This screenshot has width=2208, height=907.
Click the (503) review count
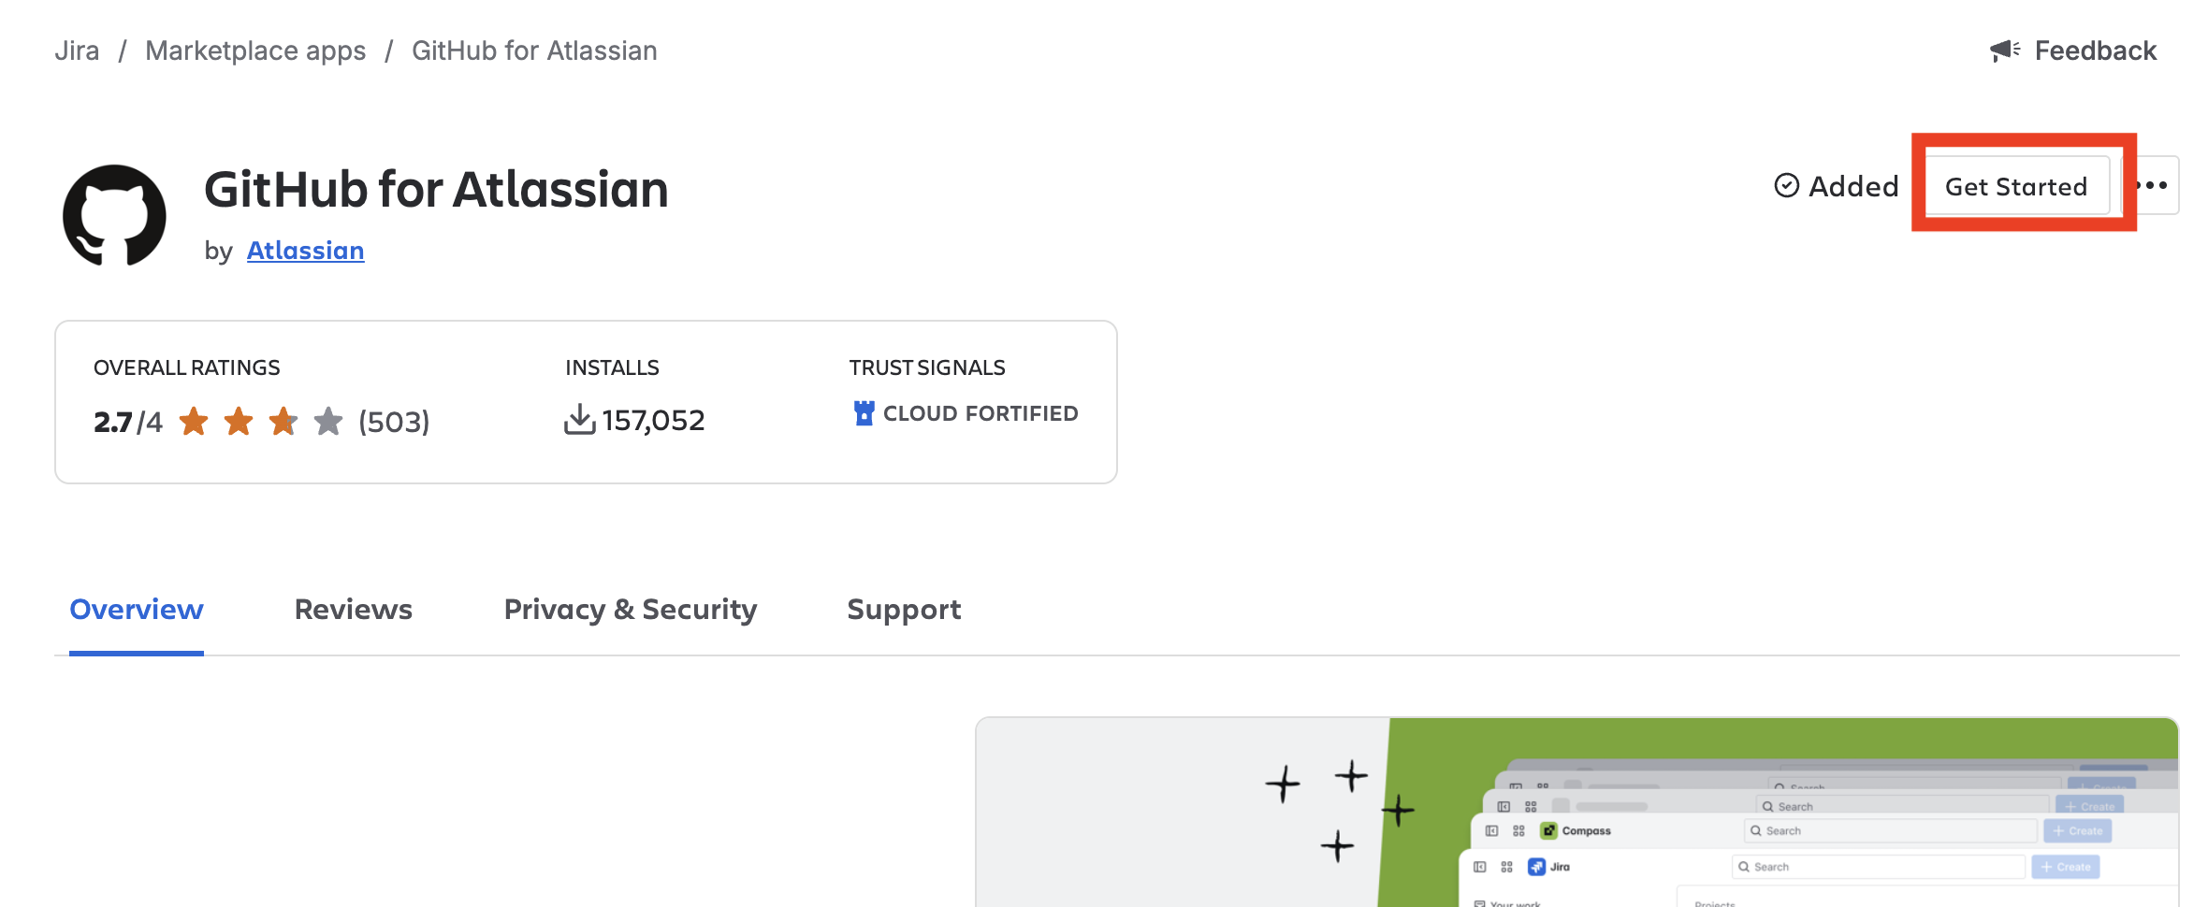pos(394,422)
